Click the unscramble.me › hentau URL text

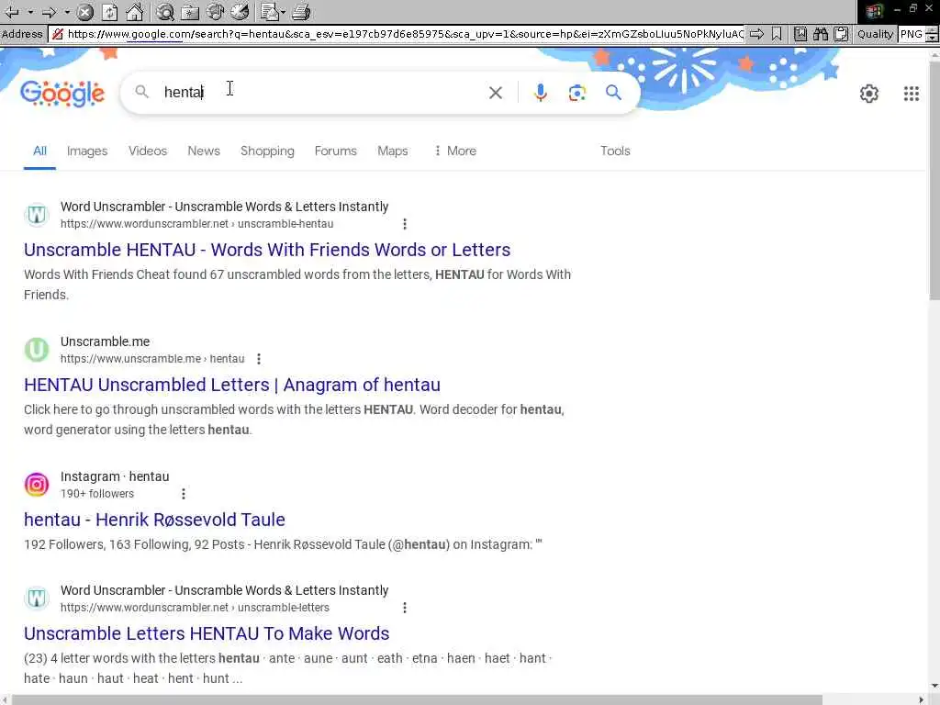pyautogui.click(x=152, y=359)
